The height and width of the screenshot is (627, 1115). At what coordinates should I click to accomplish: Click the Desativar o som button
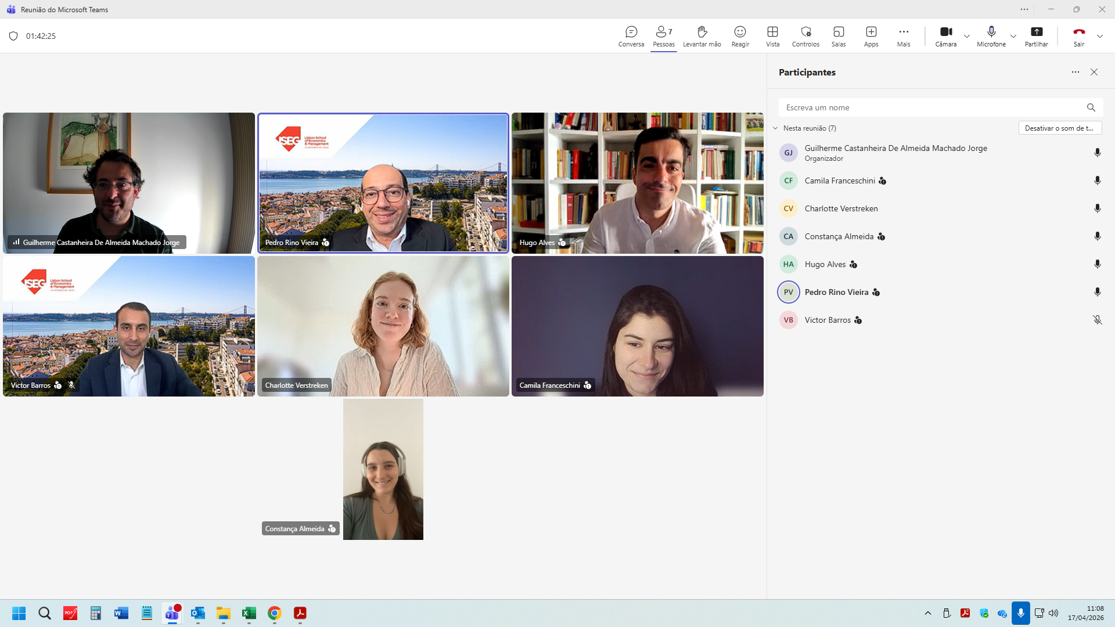coord(1060,128)
